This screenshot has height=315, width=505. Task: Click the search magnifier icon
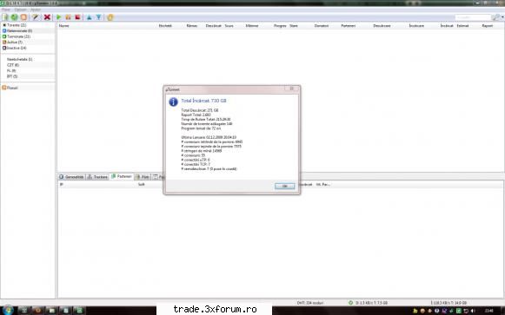tap(496, 17)
